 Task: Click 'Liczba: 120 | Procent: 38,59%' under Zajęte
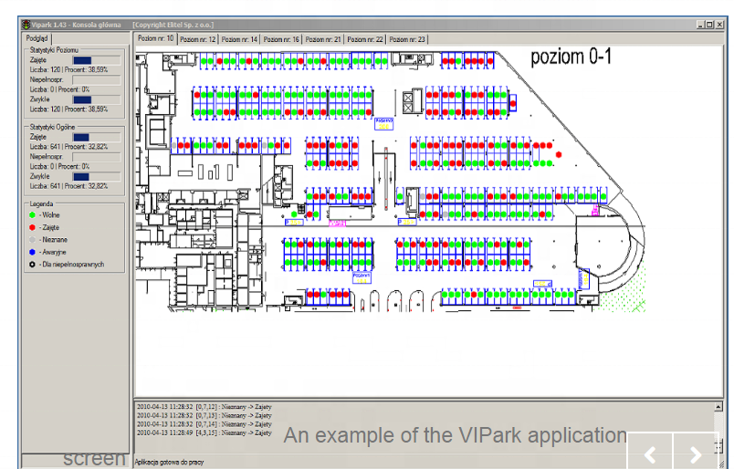(x=68, y=69)
